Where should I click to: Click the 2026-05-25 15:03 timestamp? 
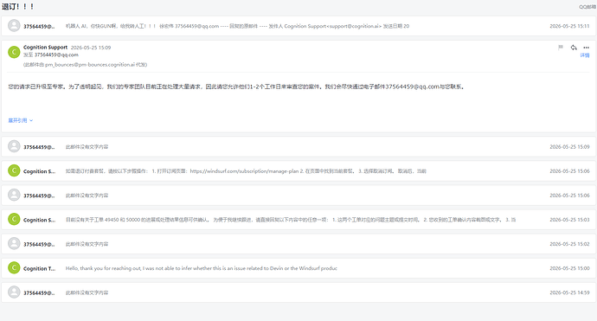click(x=569, y=220)
